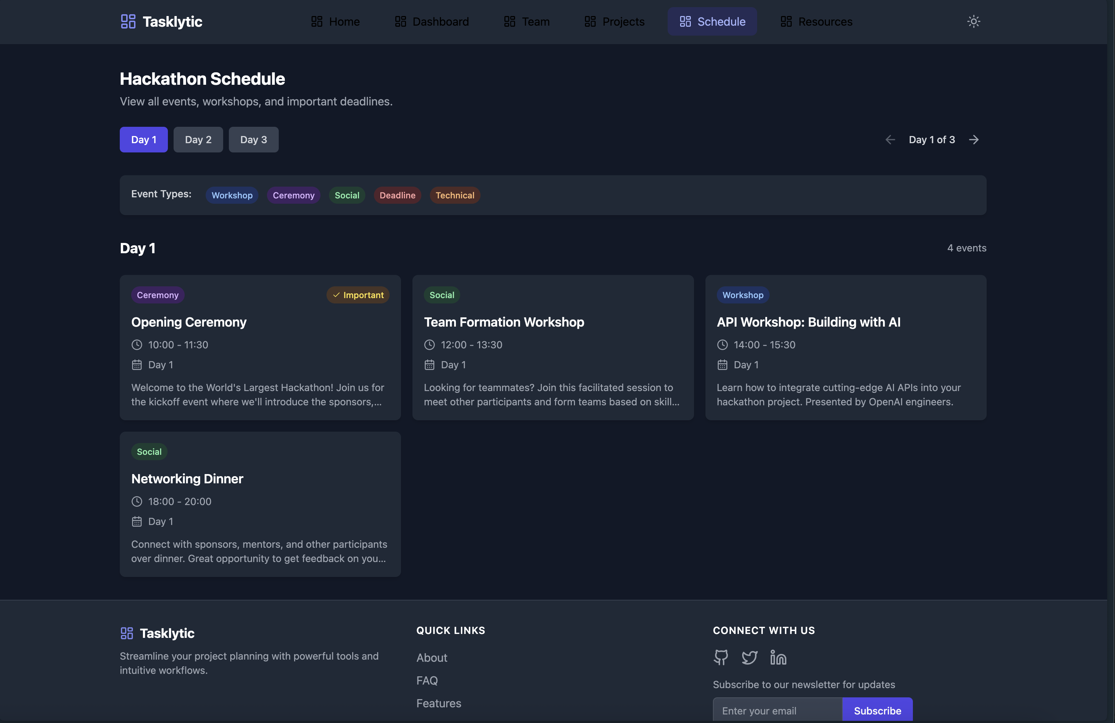Click clock icon on Opening Ceremony card

[137, 345]
